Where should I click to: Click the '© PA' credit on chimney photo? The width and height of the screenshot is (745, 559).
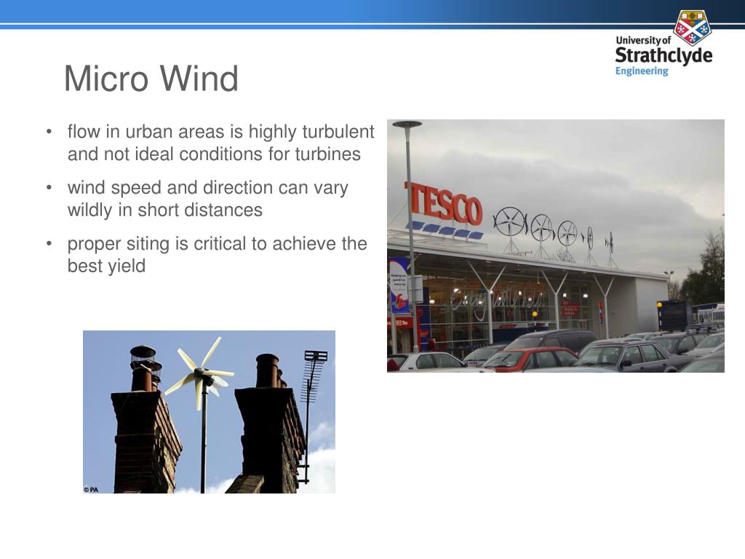(91, 489)
